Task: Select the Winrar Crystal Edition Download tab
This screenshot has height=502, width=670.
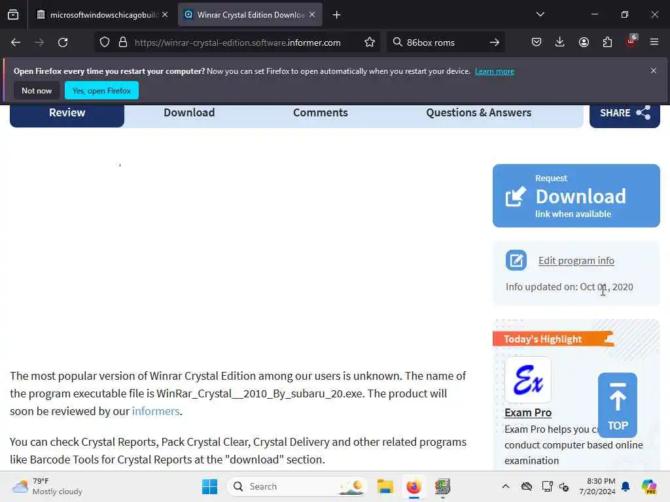Action: click(x=250, y=15)
